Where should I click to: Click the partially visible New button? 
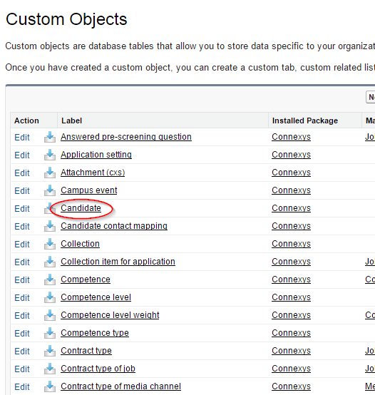tap(371, 97)
